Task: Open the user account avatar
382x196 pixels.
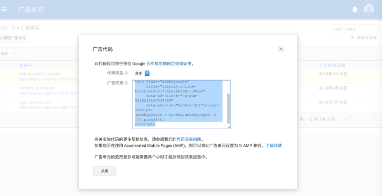Action: pos(369,10)
